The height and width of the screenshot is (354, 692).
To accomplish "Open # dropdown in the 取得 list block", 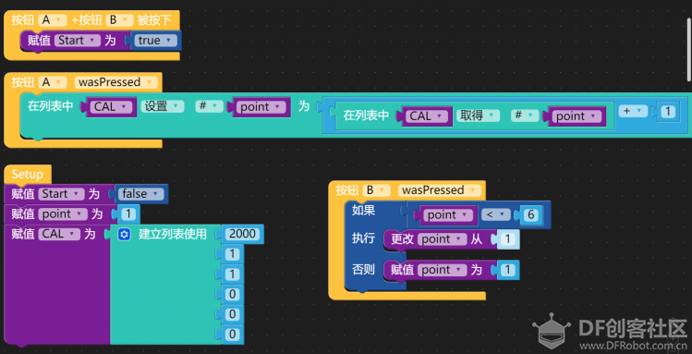I will click(x=525, y=116).
